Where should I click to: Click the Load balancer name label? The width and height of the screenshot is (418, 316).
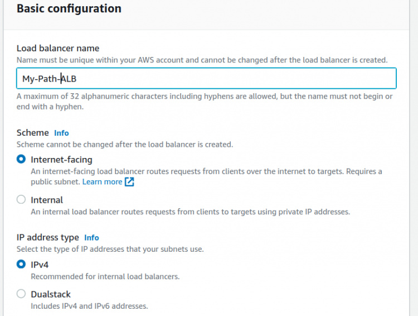tap(58, 49)
